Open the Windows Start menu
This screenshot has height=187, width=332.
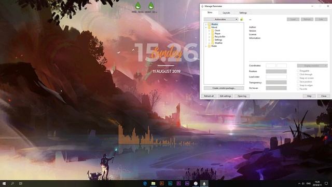[x=4, y=183]
